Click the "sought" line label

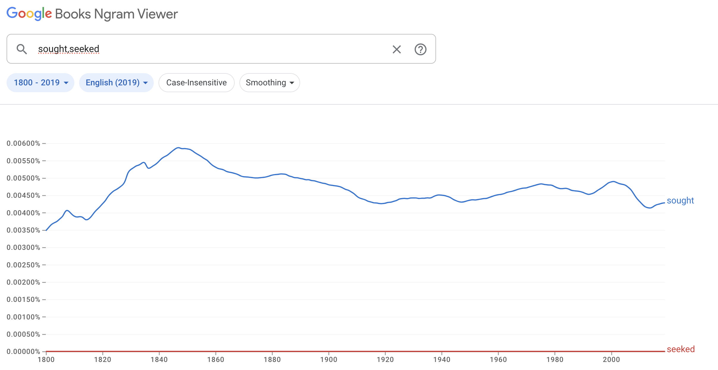pos(680,200)
